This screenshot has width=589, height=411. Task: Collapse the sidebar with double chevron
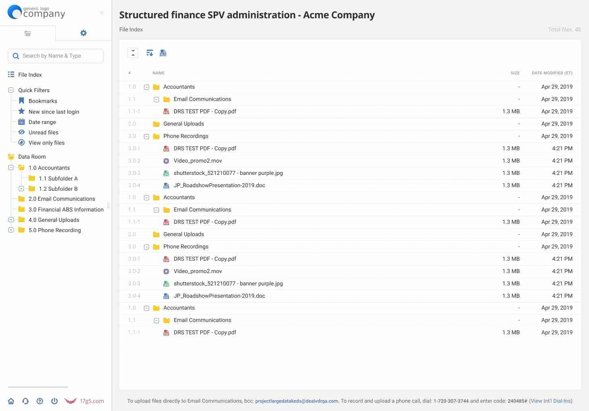point(102,13)
